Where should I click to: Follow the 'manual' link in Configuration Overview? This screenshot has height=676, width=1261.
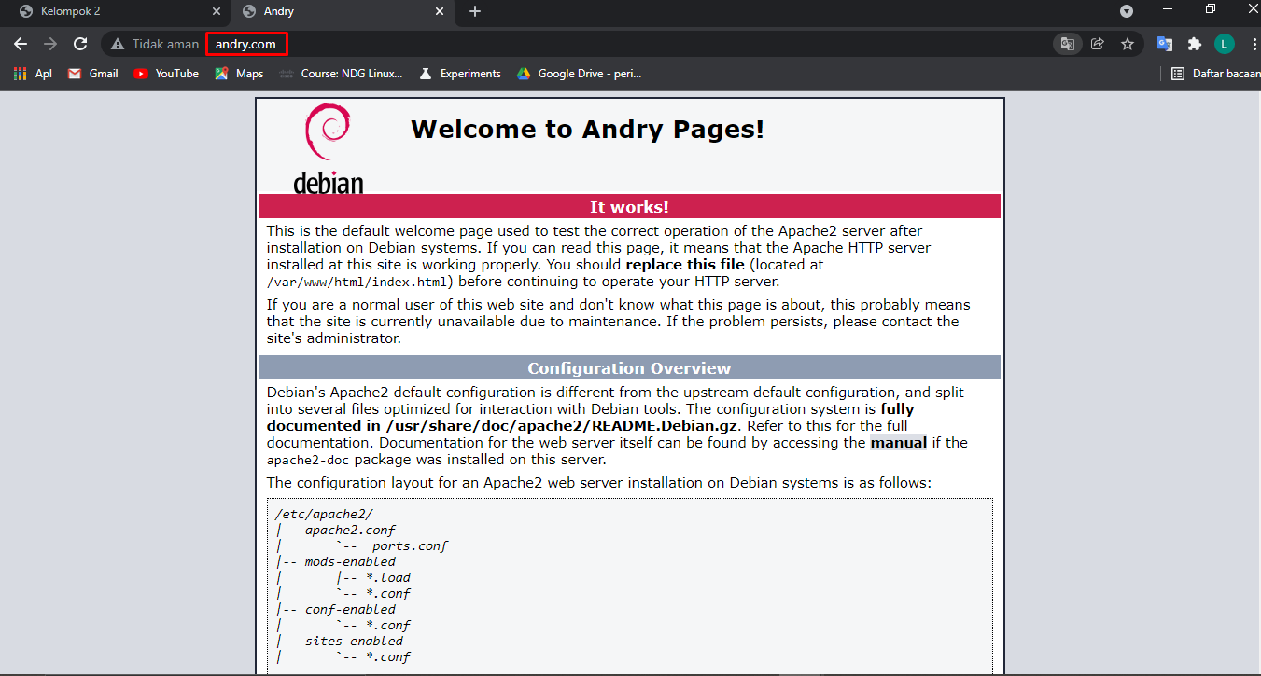(898, 443)
